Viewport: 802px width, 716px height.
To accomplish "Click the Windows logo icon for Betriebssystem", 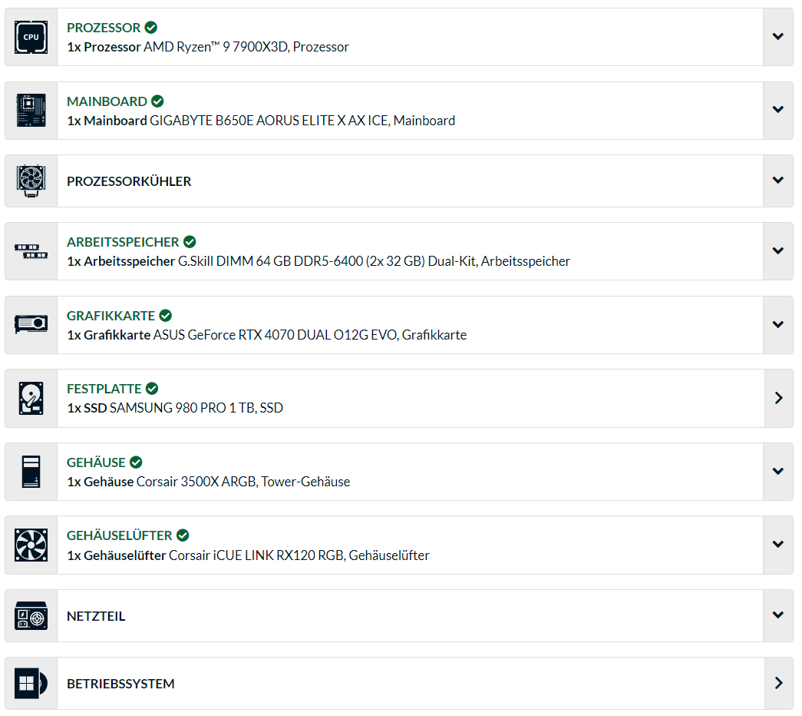I will tap(31, 683).
